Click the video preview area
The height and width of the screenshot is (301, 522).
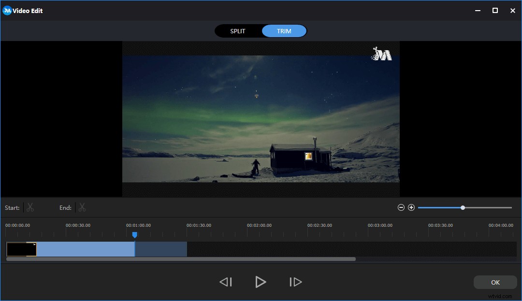[261, 120]
